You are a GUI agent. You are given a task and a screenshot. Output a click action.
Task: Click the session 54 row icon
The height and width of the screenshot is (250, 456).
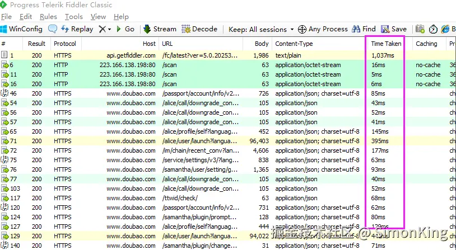[x=4, y=103]
